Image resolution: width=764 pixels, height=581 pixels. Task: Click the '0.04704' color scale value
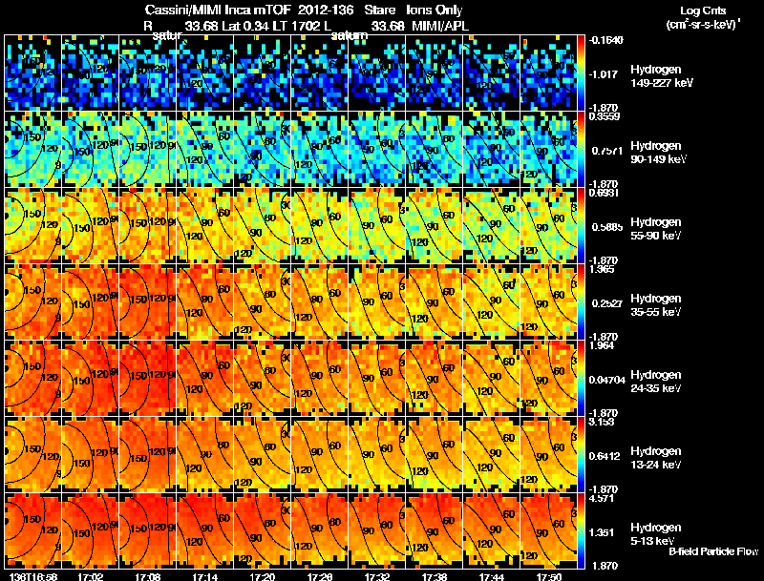(x=607, y=380)
